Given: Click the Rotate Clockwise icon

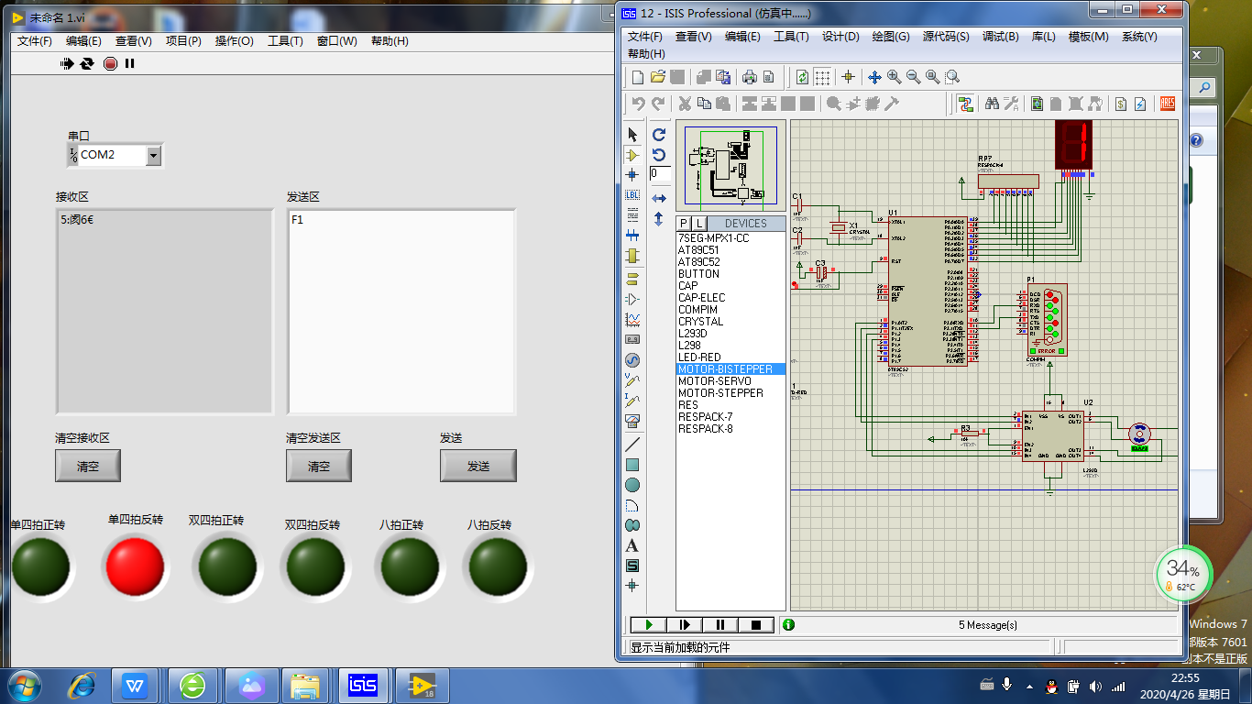Looking at the screenshot, I should (x=659, y=135).
